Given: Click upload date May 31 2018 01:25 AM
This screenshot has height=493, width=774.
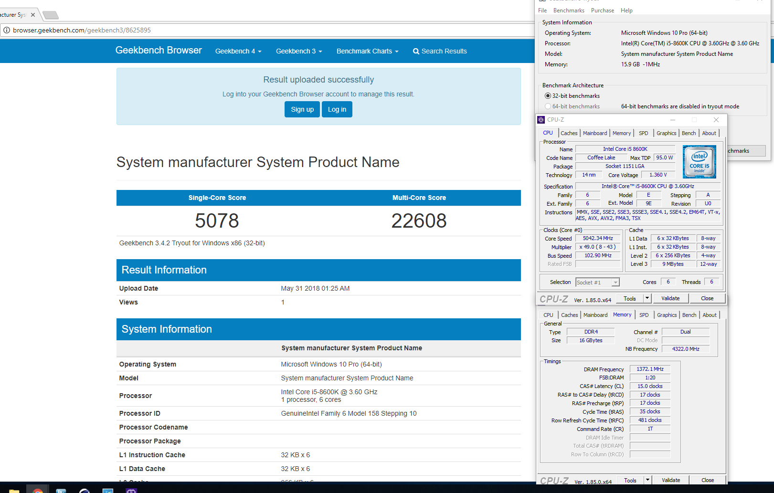Looking at the screenshot, I should pyautogui.click(x=315, y=288).
